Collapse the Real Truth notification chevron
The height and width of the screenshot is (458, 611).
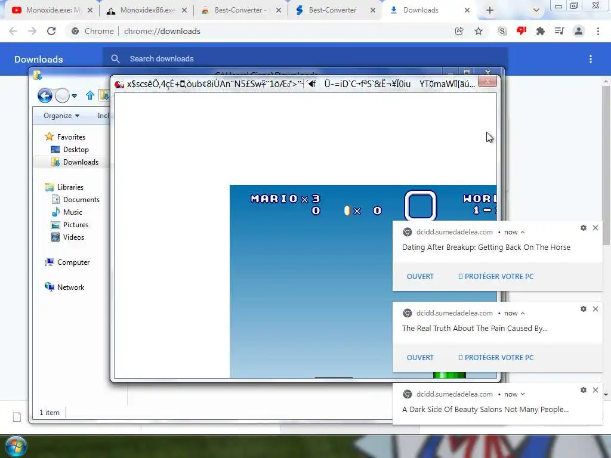523,313
